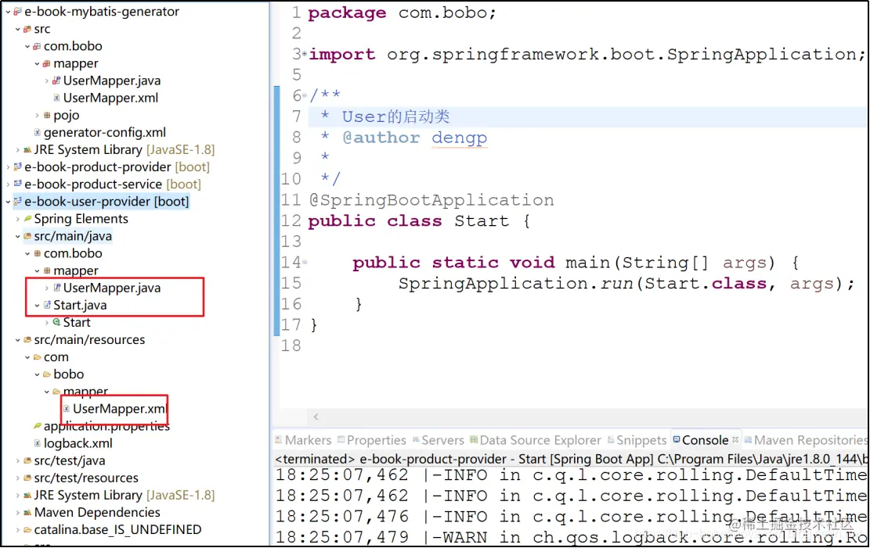Screen dimensions: 870x548
Task: Collapse src/main/resources folder
Action: pyautogui.click(x=18, y=339)
